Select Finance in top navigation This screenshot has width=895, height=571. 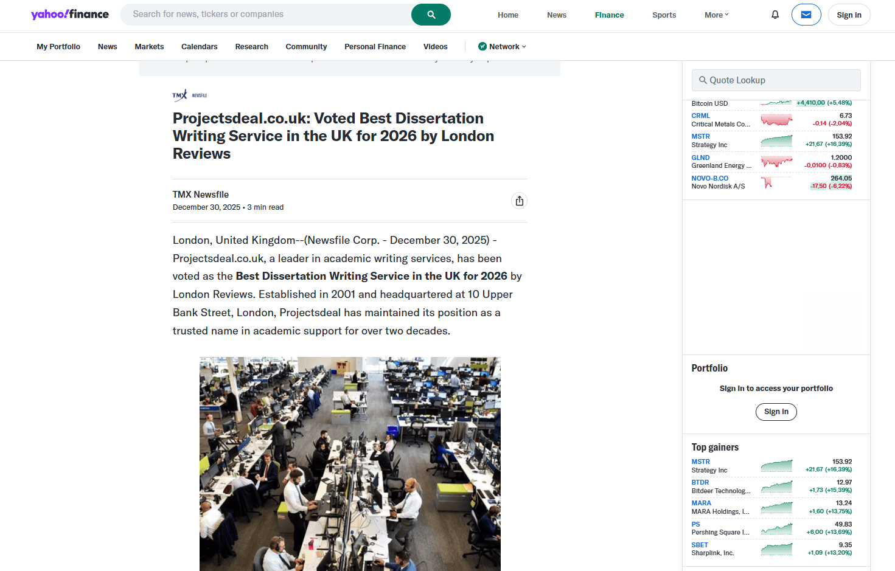coord(609,15)
